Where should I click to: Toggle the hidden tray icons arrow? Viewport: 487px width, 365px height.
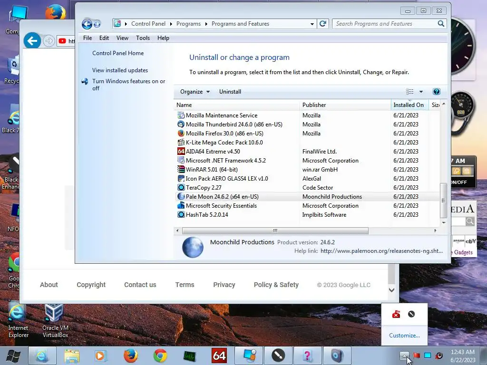(x=404, y=355)
